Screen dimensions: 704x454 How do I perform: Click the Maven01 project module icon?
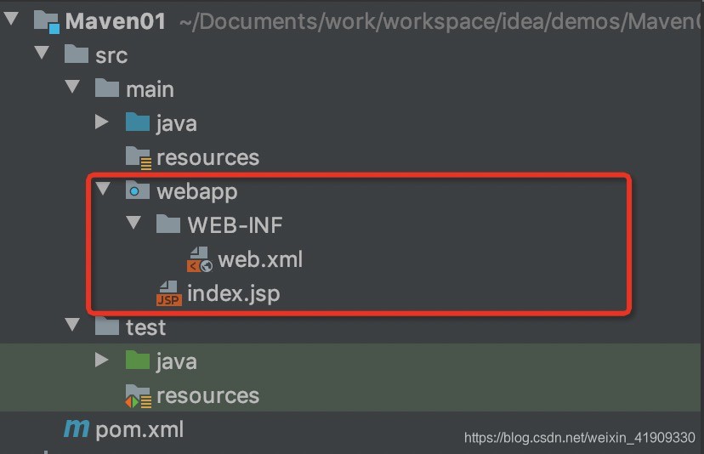46,21
